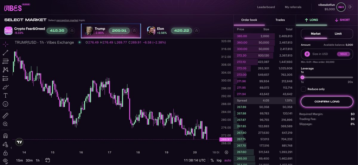This screenshot has width=358, height=165.
Task: Switch chart to 1h interval
Action: coord(38,160)
